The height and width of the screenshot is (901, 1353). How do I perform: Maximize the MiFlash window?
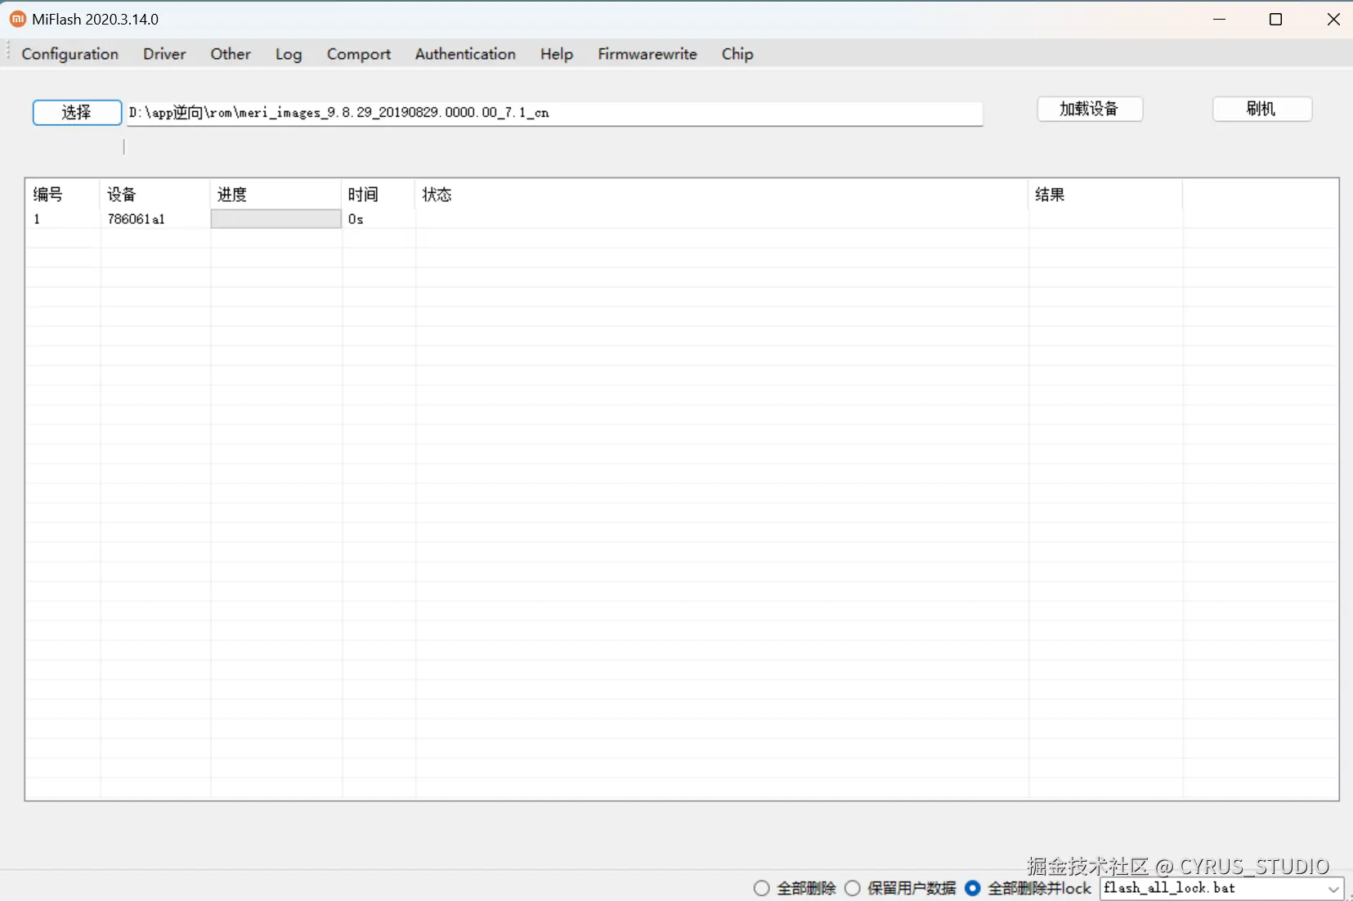[1275, 19]
